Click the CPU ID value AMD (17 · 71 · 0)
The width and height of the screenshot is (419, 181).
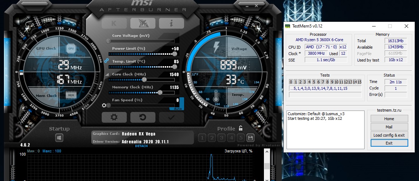(x=321, y=47)
